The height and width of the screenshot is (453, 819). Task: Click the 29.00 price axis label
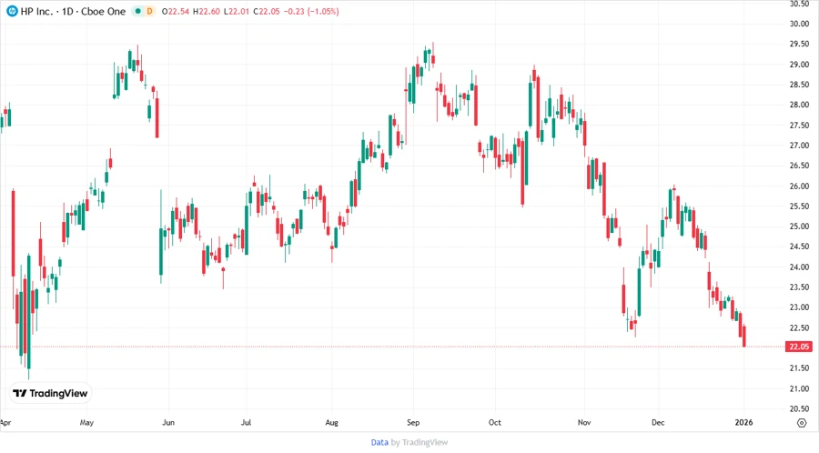click(799, 65)
